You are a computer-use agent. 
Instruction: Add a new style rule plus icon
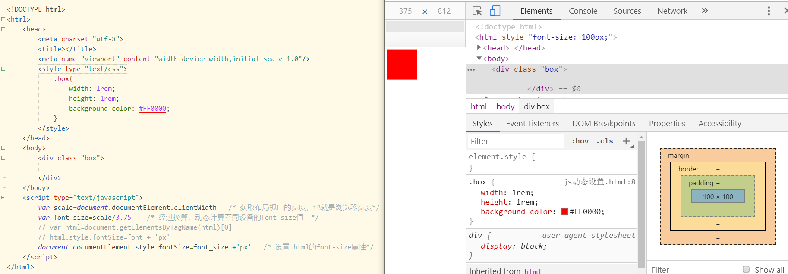626,141
